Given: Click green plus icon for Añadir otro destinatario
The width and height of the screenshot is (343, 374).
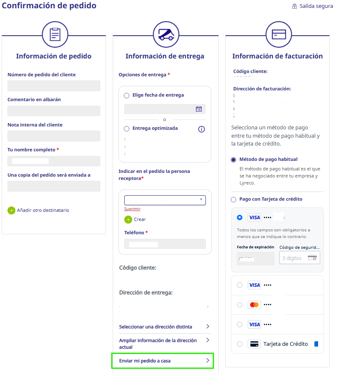Looking at the screenshot, I should click(11, 210).
